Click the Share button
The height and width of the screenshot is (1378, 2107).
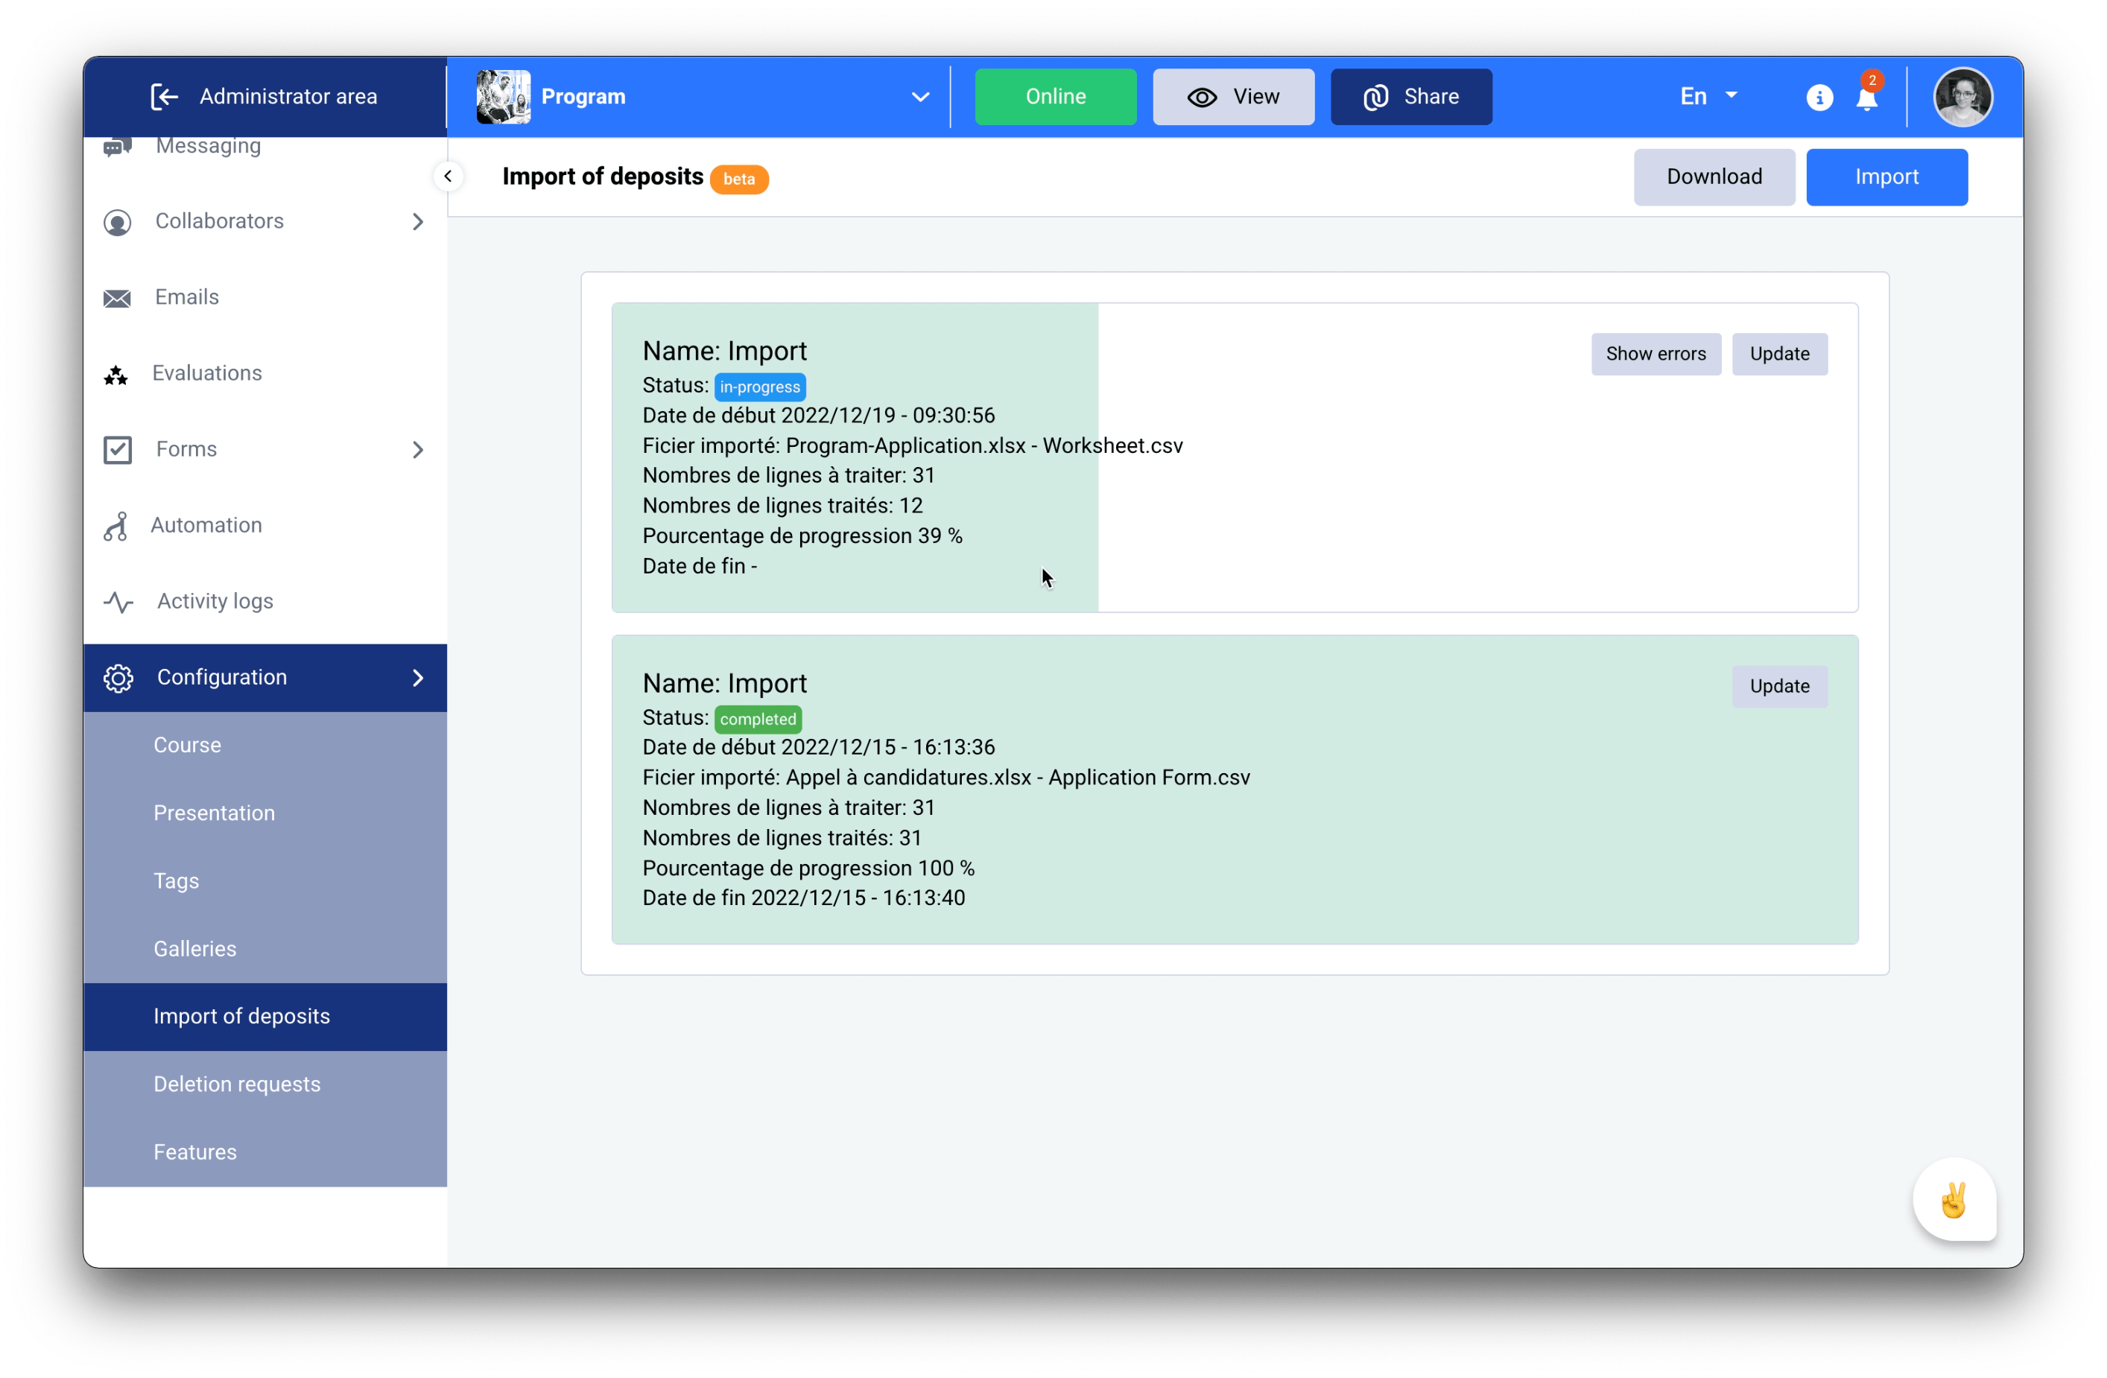[1411, 97]
